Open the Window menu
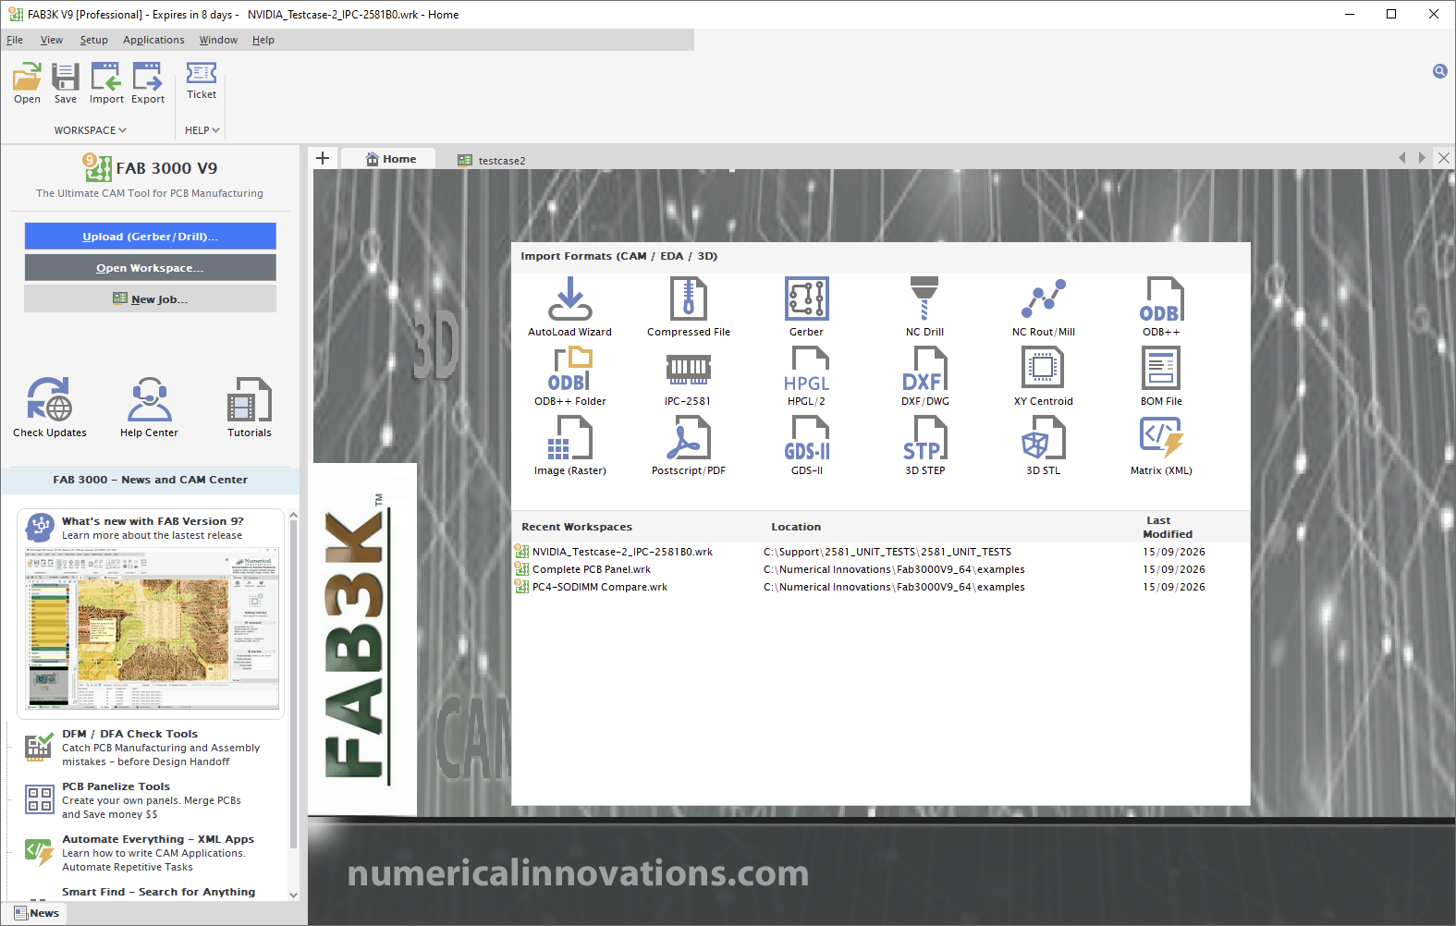1456x926 pixels. point(218,40)
